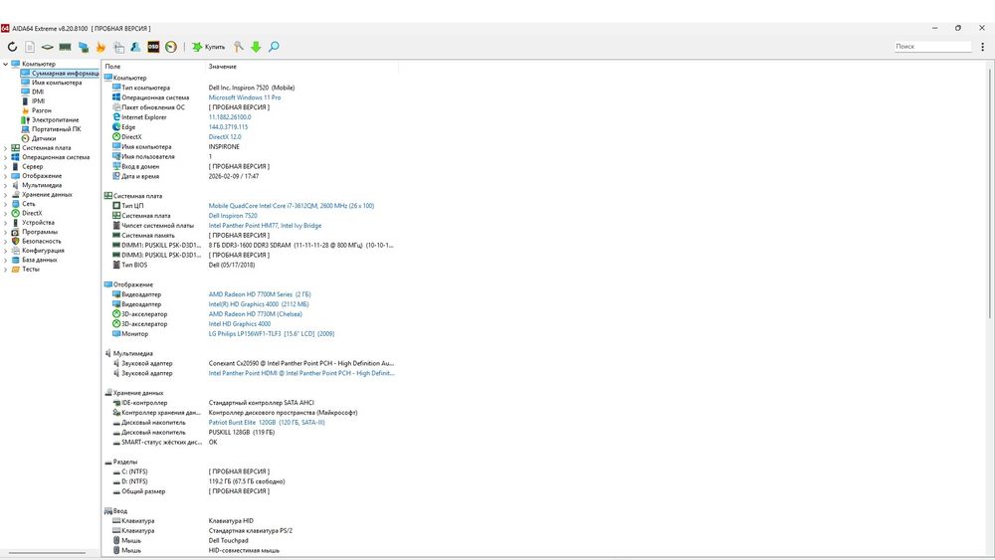Click the calendar-sheet toolbar icon
Image resolution: width=995 pixels, height=560 pixels.
[118, 47]
